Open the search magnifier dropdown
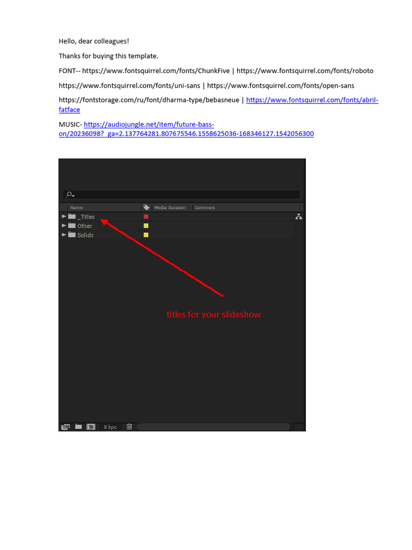The image size is (412, 550). point(70,194)
